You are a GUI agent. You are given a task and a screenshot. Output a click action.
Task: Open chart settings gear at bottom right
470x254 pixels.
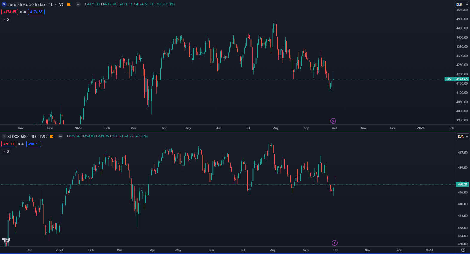(x=463, y=250)
